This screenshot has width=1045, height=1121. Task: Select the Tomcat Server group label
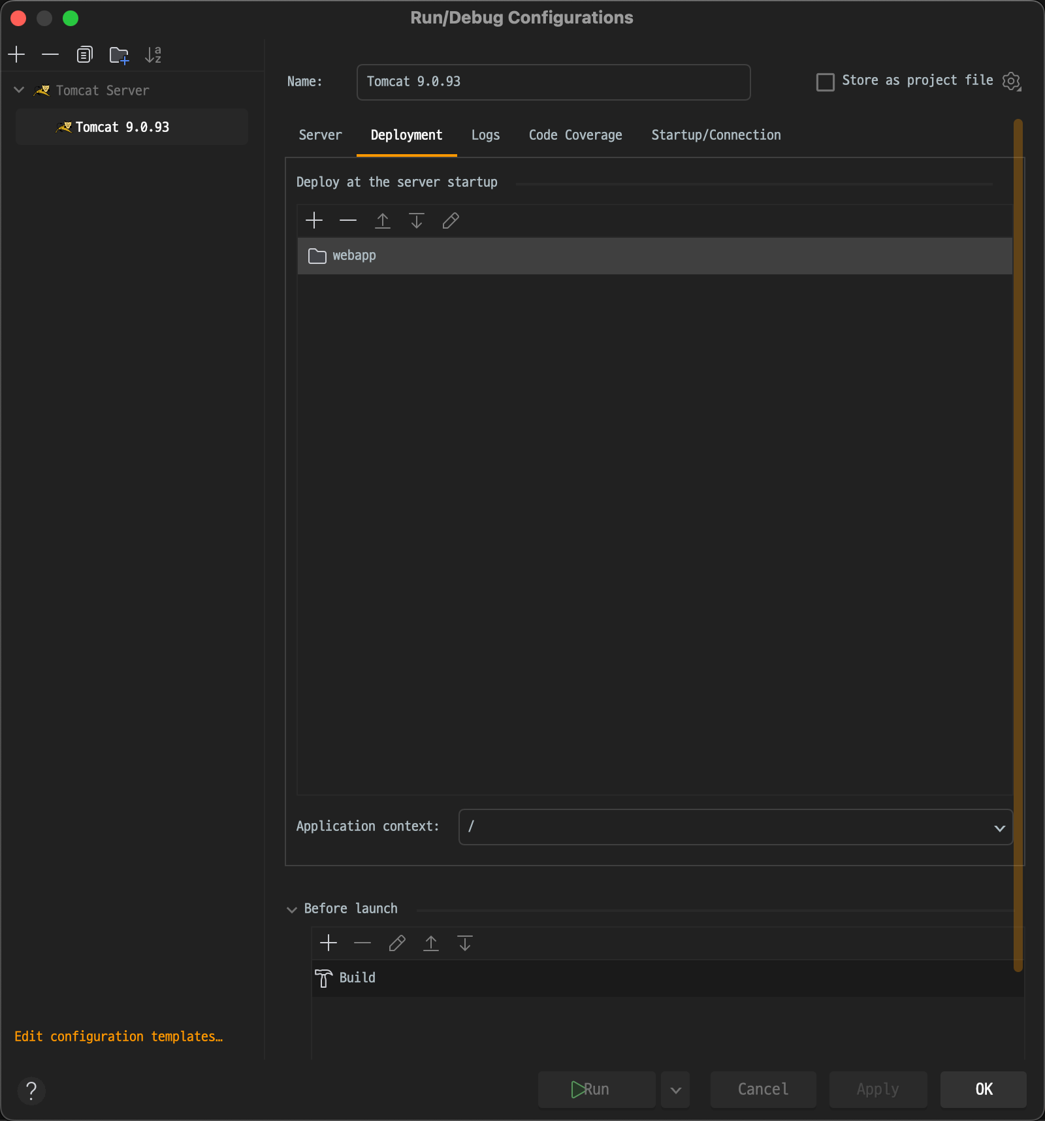tap(103, 91)
